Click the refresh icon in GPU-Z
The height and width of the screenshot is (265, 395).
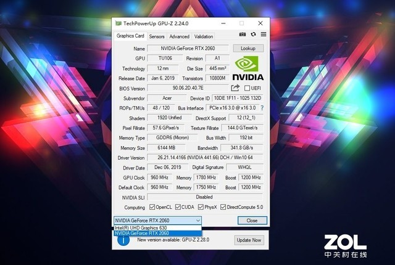click(253, 34)
